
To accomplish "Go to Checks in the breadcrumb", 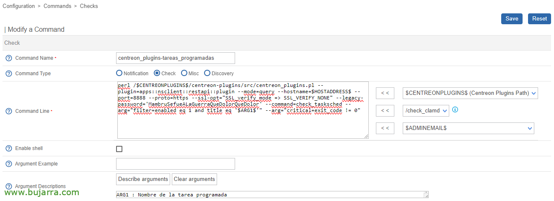I will tap(88, 6).
